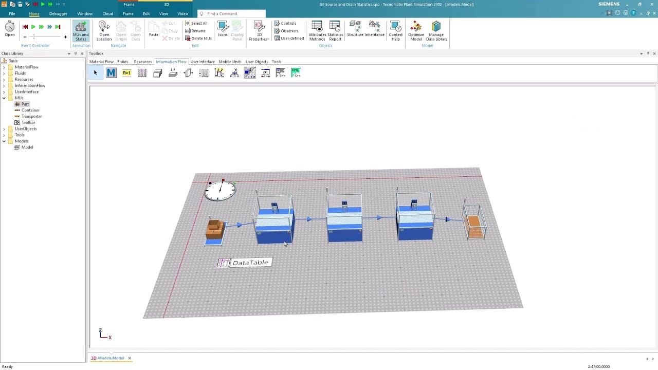Open the View ribbon tab
The width and height of the screenshot is (658, 370).
(163, 14)
